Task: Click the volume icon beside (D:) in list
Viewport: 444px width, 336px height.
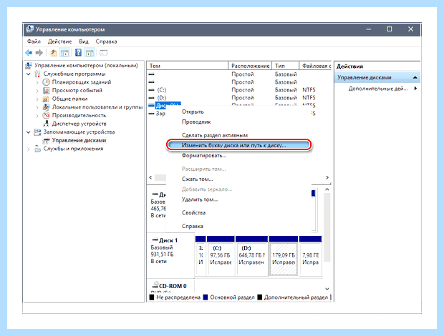Action: pos(152,98)
